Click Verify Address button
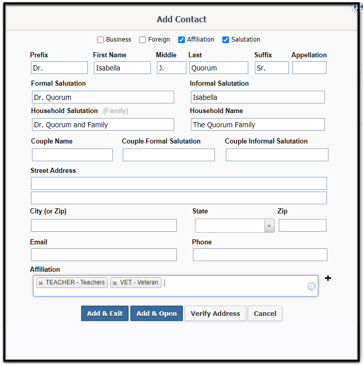The image size is (363, 366). click(215, 313)
